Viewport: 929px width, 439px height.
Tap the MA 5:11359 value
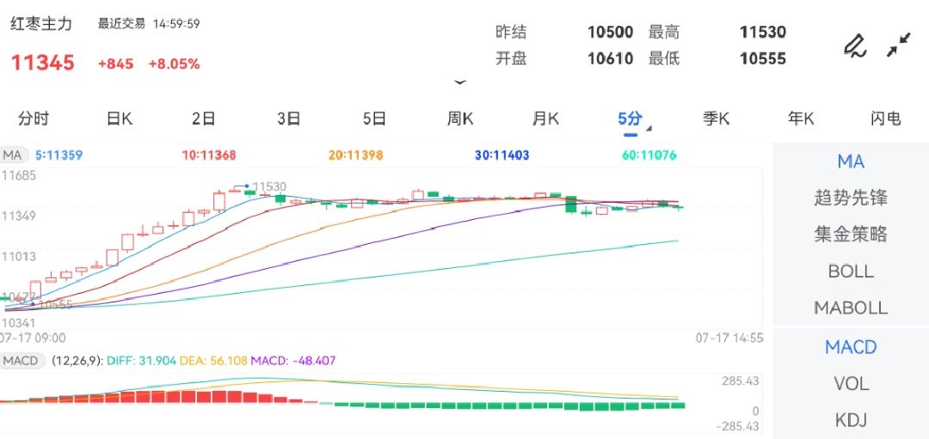58,155
